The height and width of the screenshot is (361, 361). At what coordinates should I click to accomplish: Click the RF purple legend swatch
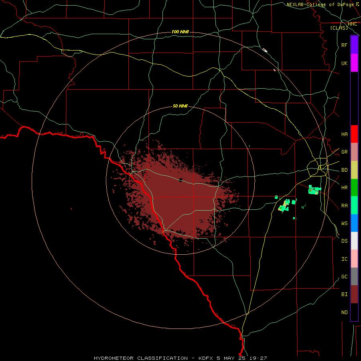(354, 45)
